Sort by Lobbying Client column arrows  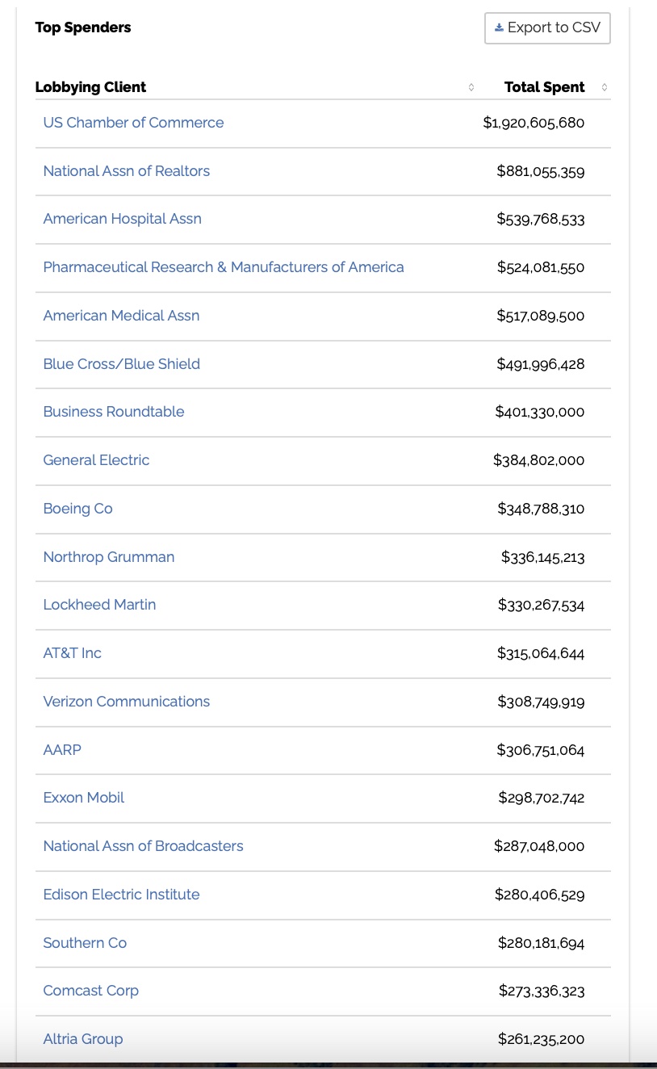(x=471, y=87)
